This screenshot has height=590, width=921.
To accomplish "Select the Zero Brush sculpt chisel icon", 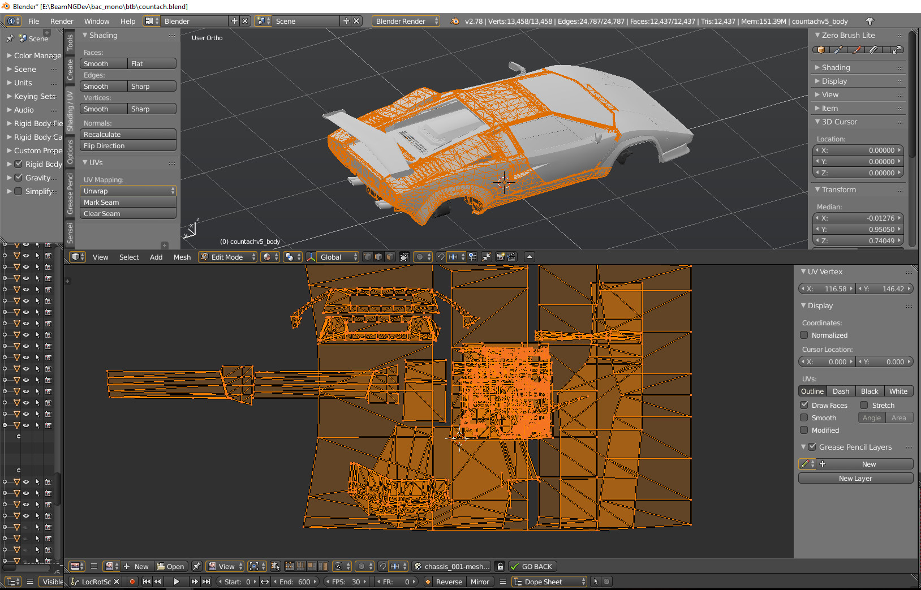I will (838, 50).
